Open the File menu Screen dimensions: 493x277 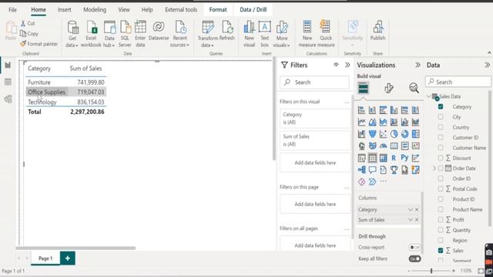click(x=12, y=10)
